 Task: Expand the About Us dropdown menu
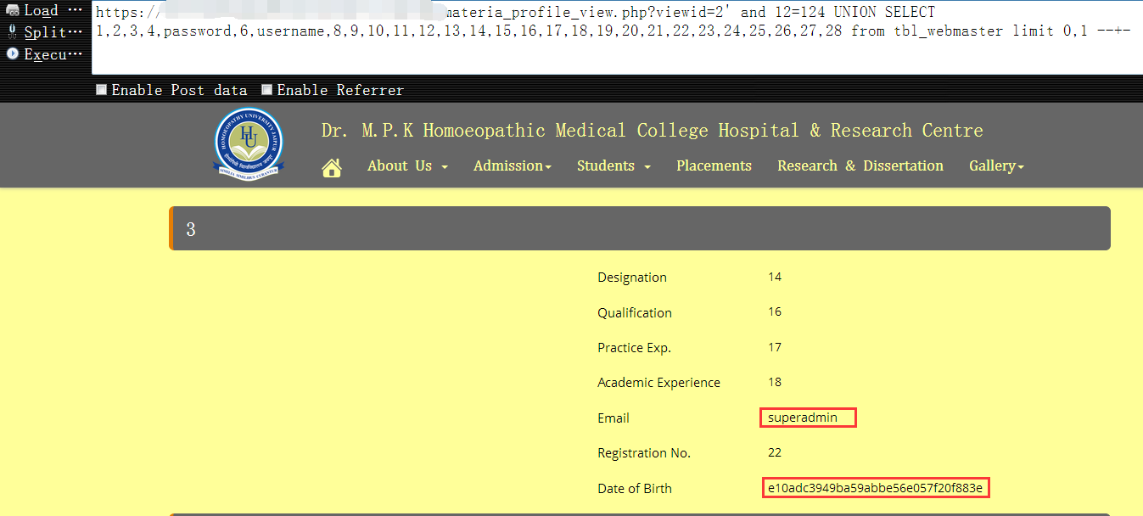[407, 166]
